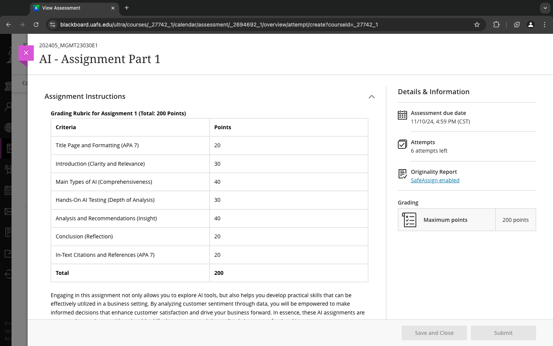Click the site information icon in address bar

click(x=53, y=25)
